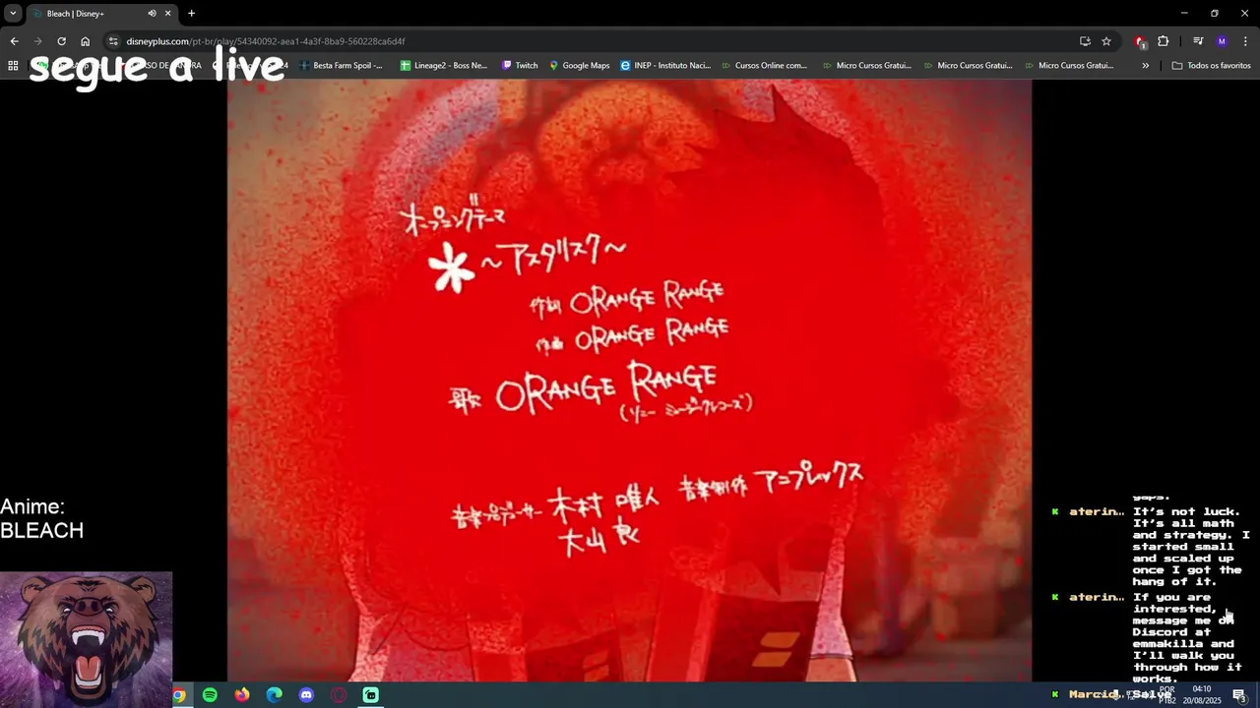
Task: Open the Twitch bookmark
Action: click(520, 66)
